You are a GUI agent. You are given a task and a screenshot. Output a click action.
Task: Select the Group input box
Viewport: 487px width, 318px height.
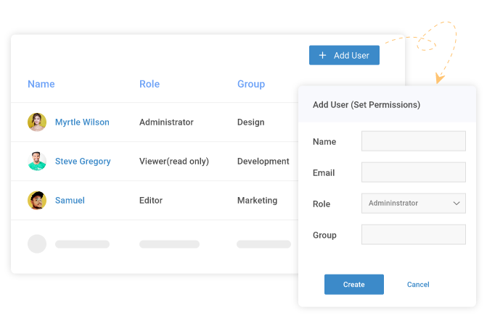click(413, 235)
